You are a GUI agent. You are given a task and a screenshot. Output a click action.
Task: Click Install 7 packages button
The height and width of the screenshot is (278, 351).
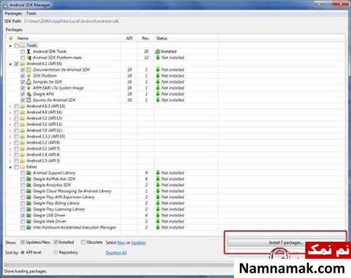285,243
